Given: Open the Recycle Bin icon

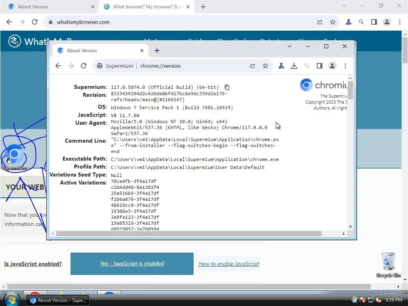Looking at the screenshot, I should click(388, 265).
